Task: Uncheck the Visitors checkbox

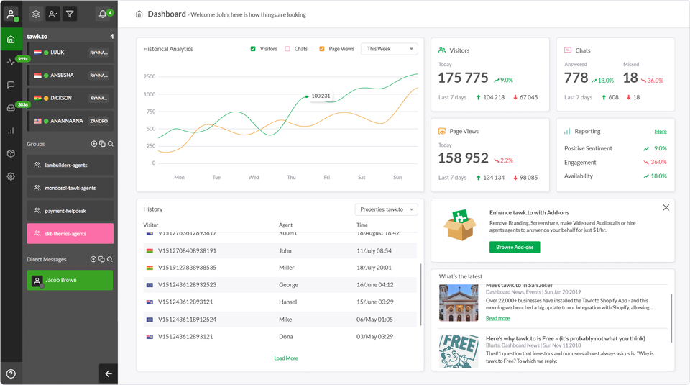Action: click(x=253, y=49)
